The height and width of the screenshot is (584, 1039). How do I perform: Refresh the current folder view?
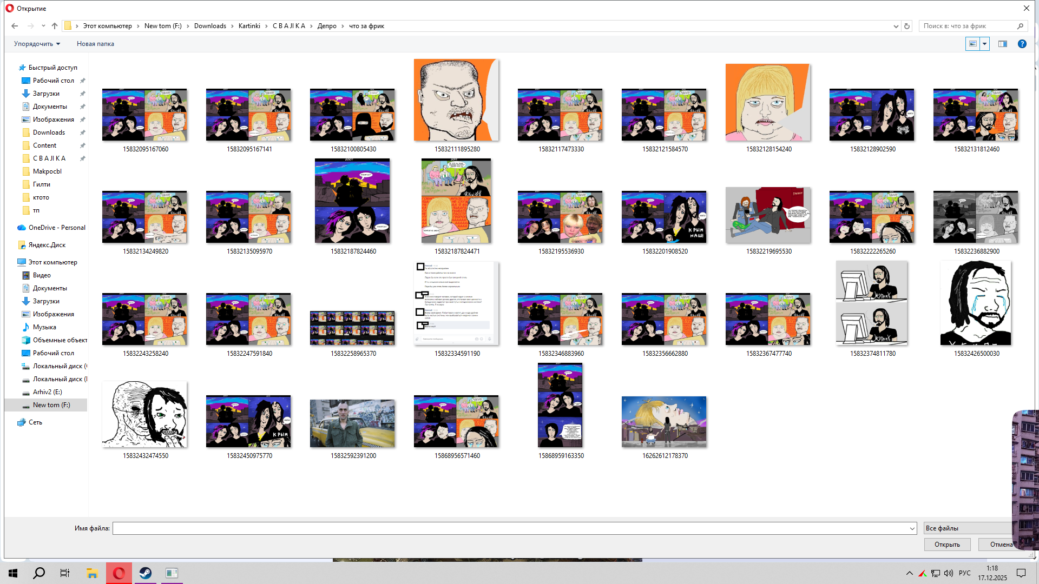tap(907, 26)
